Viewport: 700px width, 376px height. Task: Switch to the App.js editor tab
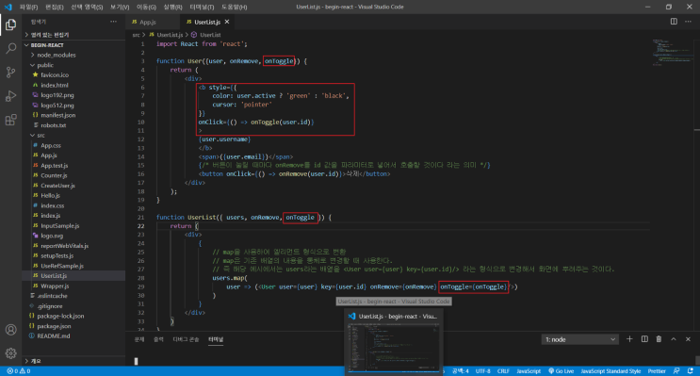click(x=148, y=22)
